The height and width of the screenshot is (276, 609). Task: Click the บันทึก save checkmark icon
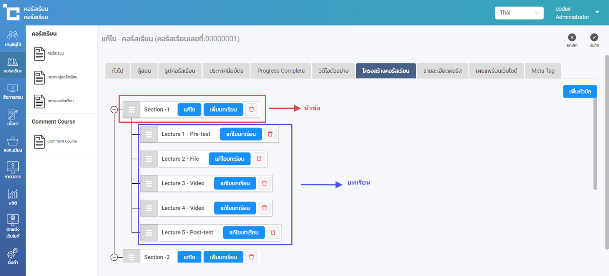tap(594, 37)
